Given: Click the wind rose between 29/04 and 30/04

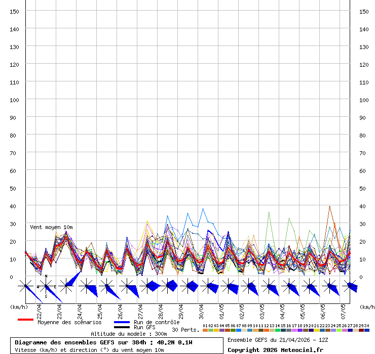Looking at the screenshot, I should [x=188, y=286].
